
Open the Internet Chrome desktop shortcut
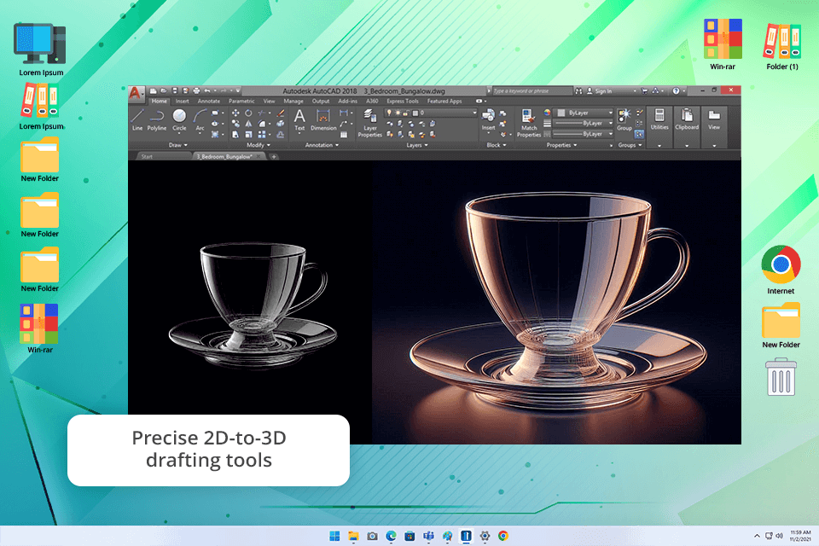pos(781,270)
